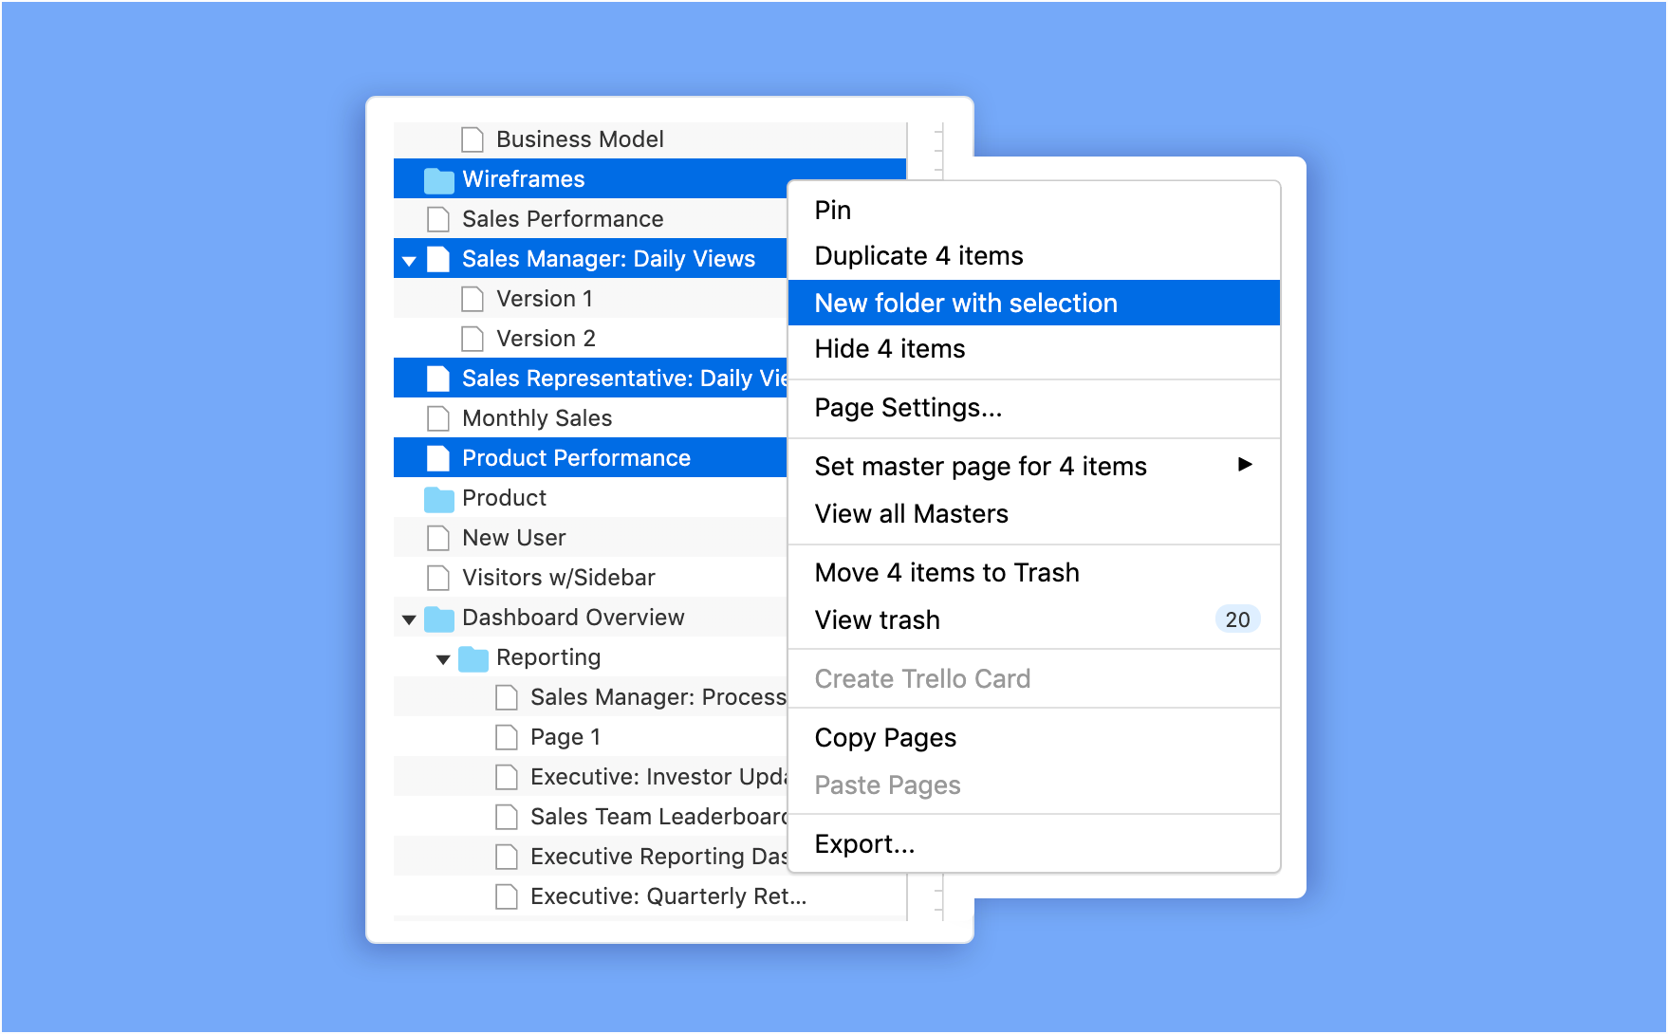This screenshot has width=1668, height=1034.
Task: Select New folder with selection
Action: point(1034,303)
